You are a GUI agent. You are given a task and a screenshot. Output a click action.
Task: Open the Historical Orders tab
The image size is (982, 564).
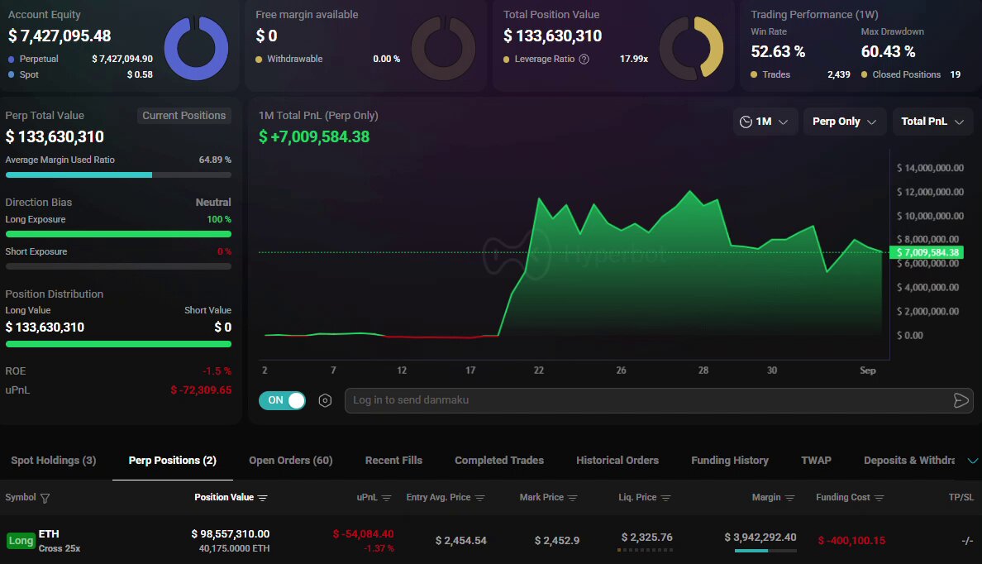[617, 461]
